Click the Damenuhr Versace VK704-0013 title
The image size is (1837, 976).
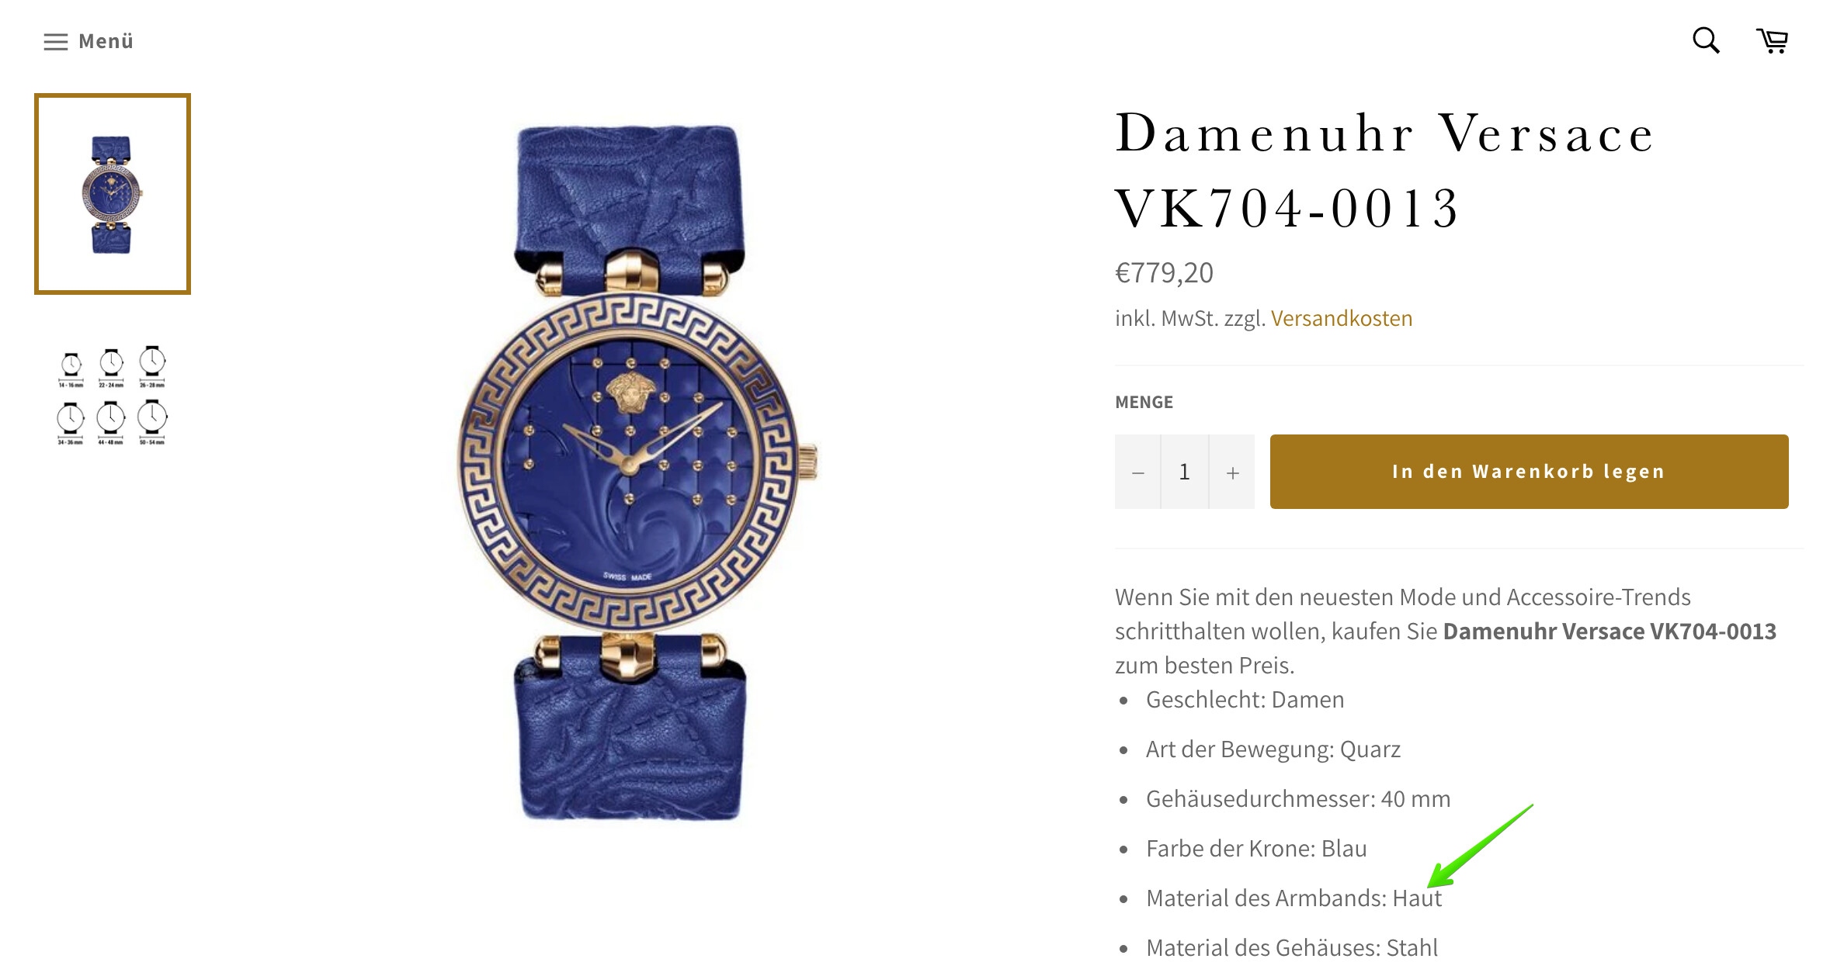1385,170
